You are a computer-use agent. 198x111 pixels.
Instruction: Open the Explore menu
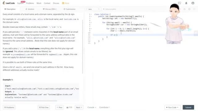(x=20, y=3)
